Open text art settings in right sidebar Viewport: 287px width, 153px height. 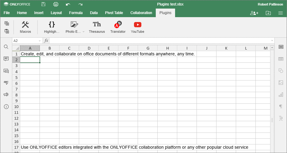click(x=281, y=118)
